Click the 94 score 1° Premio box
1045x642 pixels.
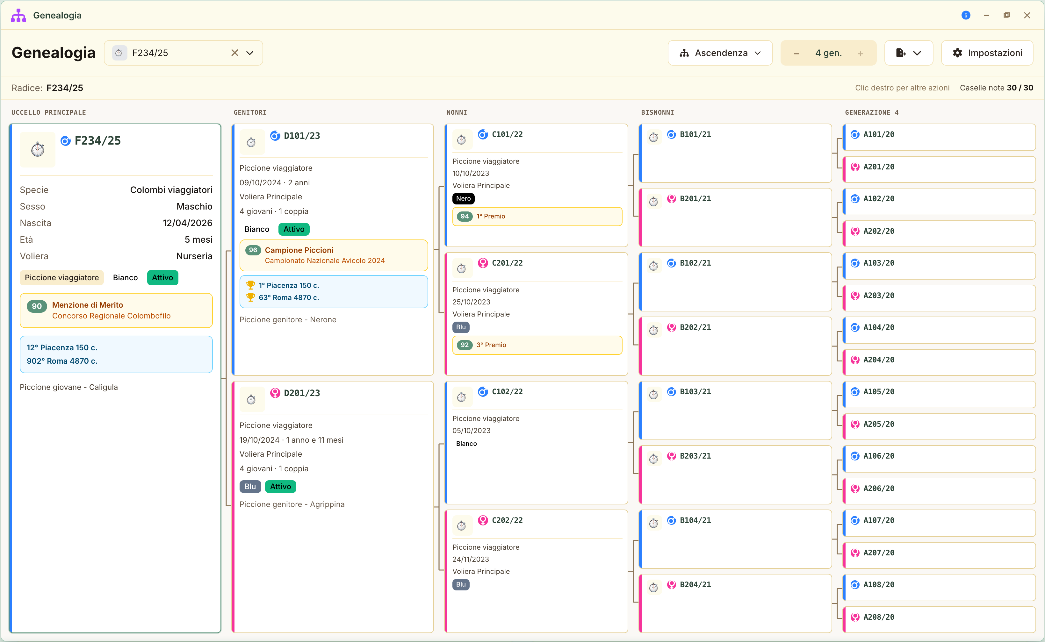(537, 217)
